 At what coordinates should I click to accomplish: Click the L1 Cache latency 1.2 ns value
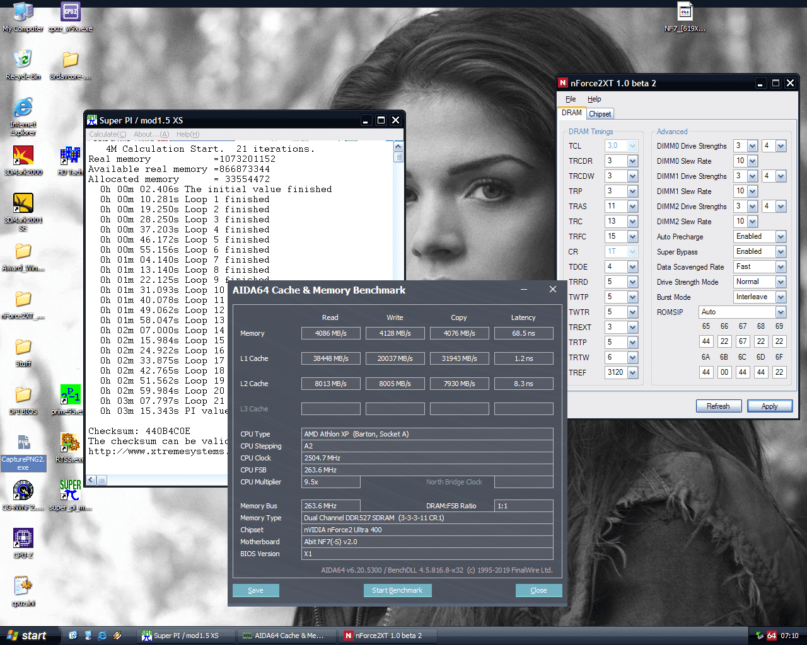524,358
